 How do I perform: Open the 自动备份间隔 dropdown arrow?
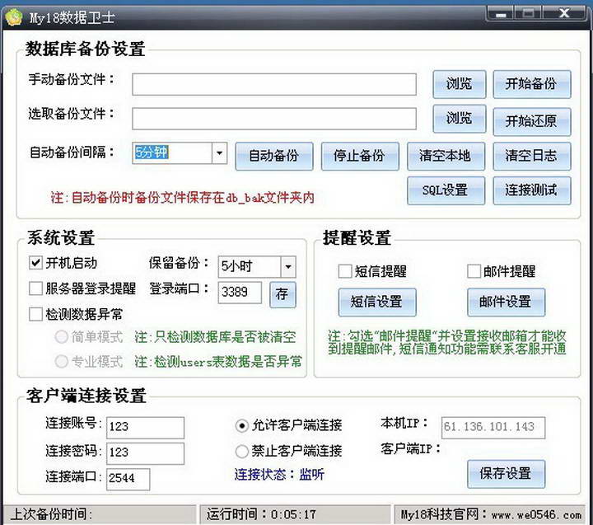(219, 153)
